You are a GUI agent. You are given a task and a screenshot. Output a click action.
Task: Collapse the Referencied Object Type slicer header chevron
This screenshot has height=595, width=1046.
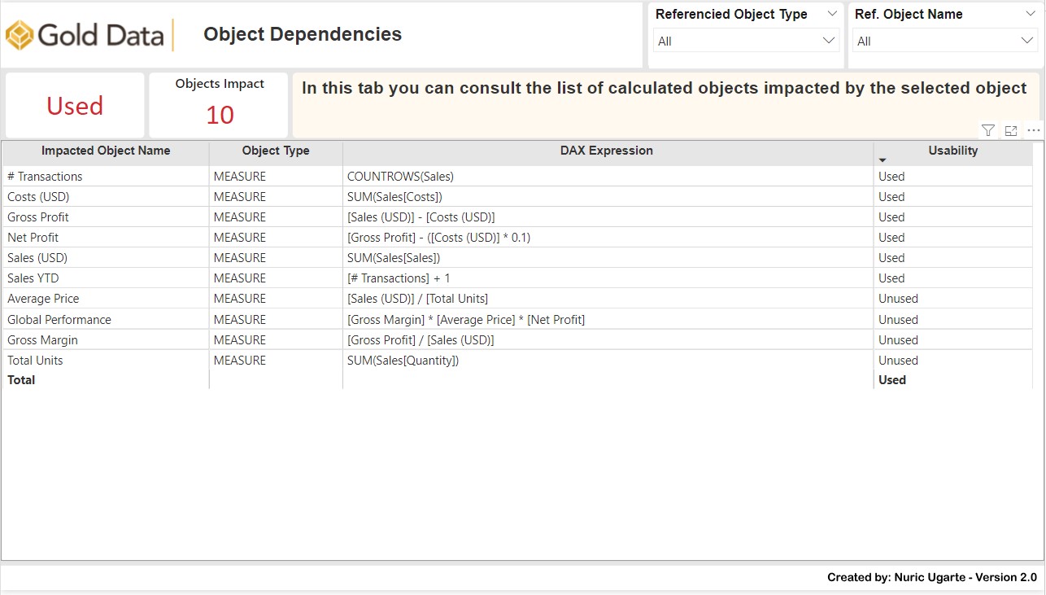[832, 14]
